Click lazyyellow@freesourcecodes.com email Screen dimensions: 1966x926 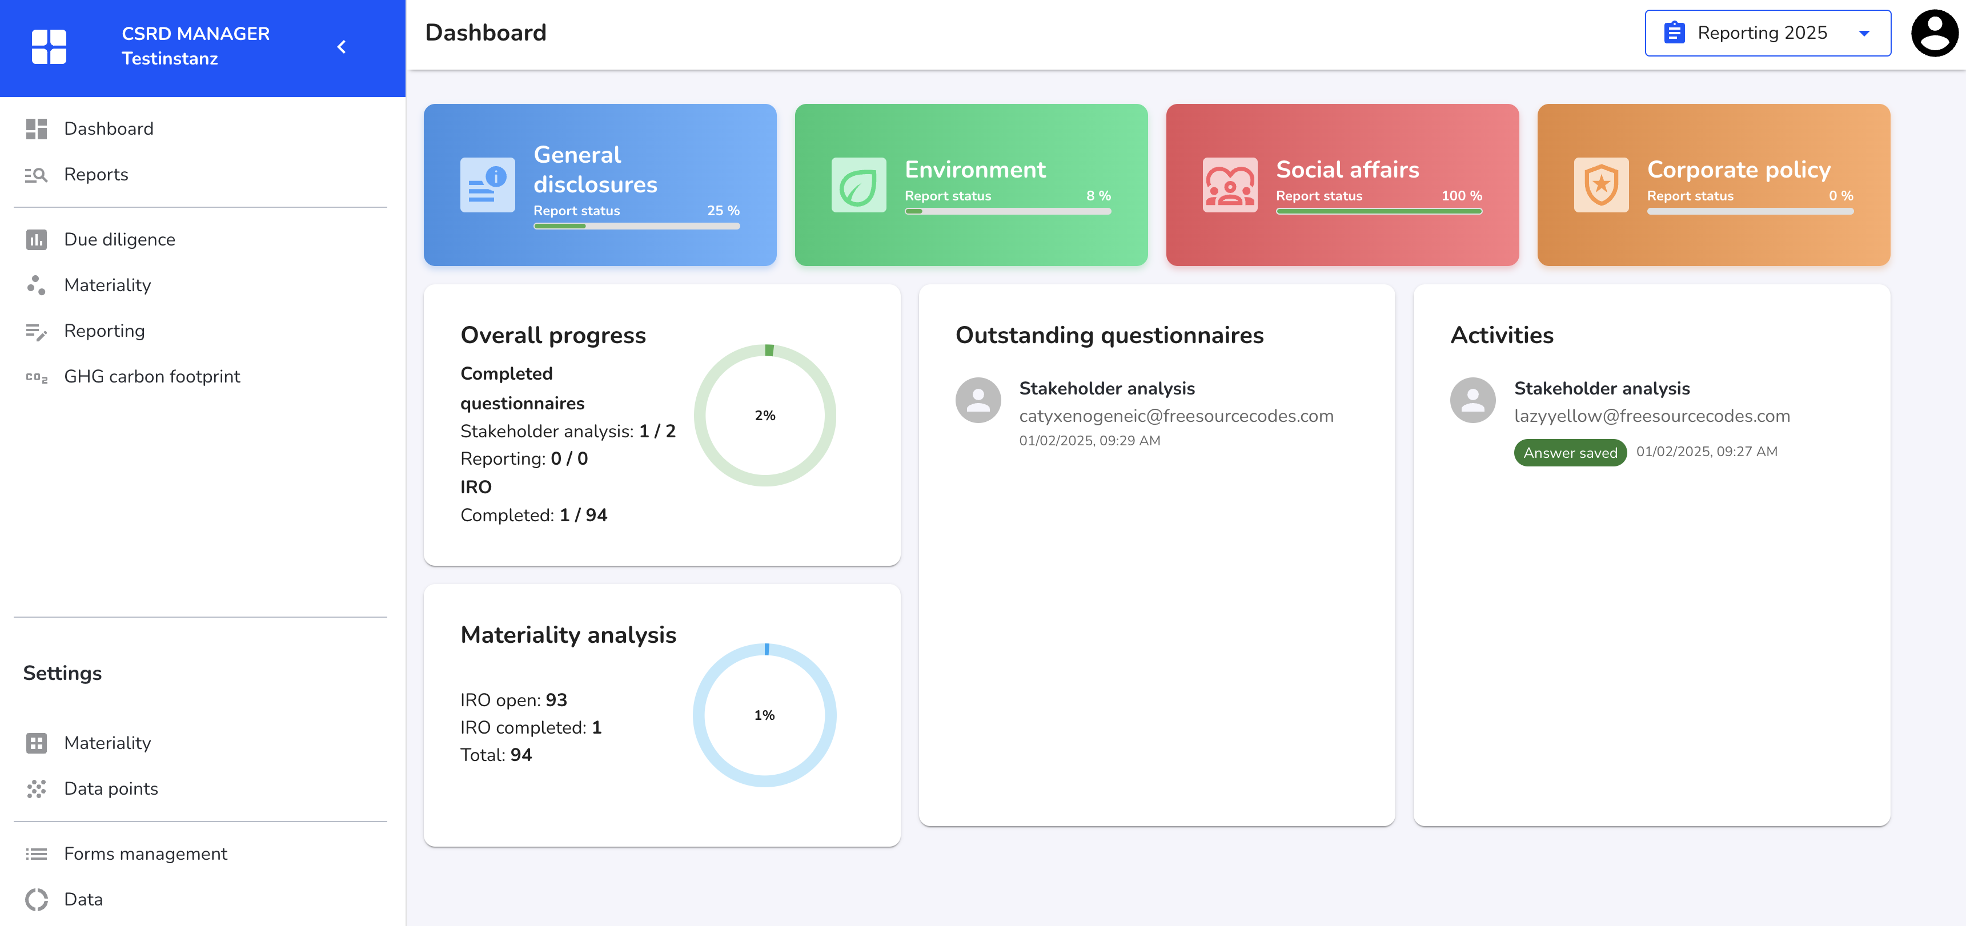coord(1651,416)
